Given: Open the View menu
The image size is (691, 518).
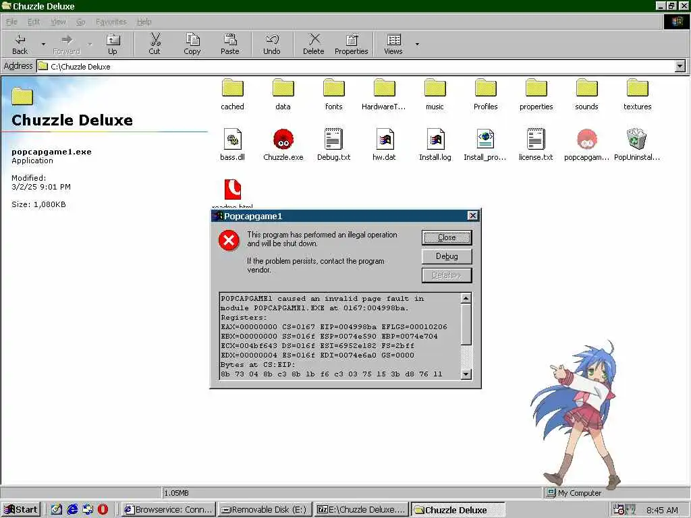Looking at the screenshot, I should 58,22.
